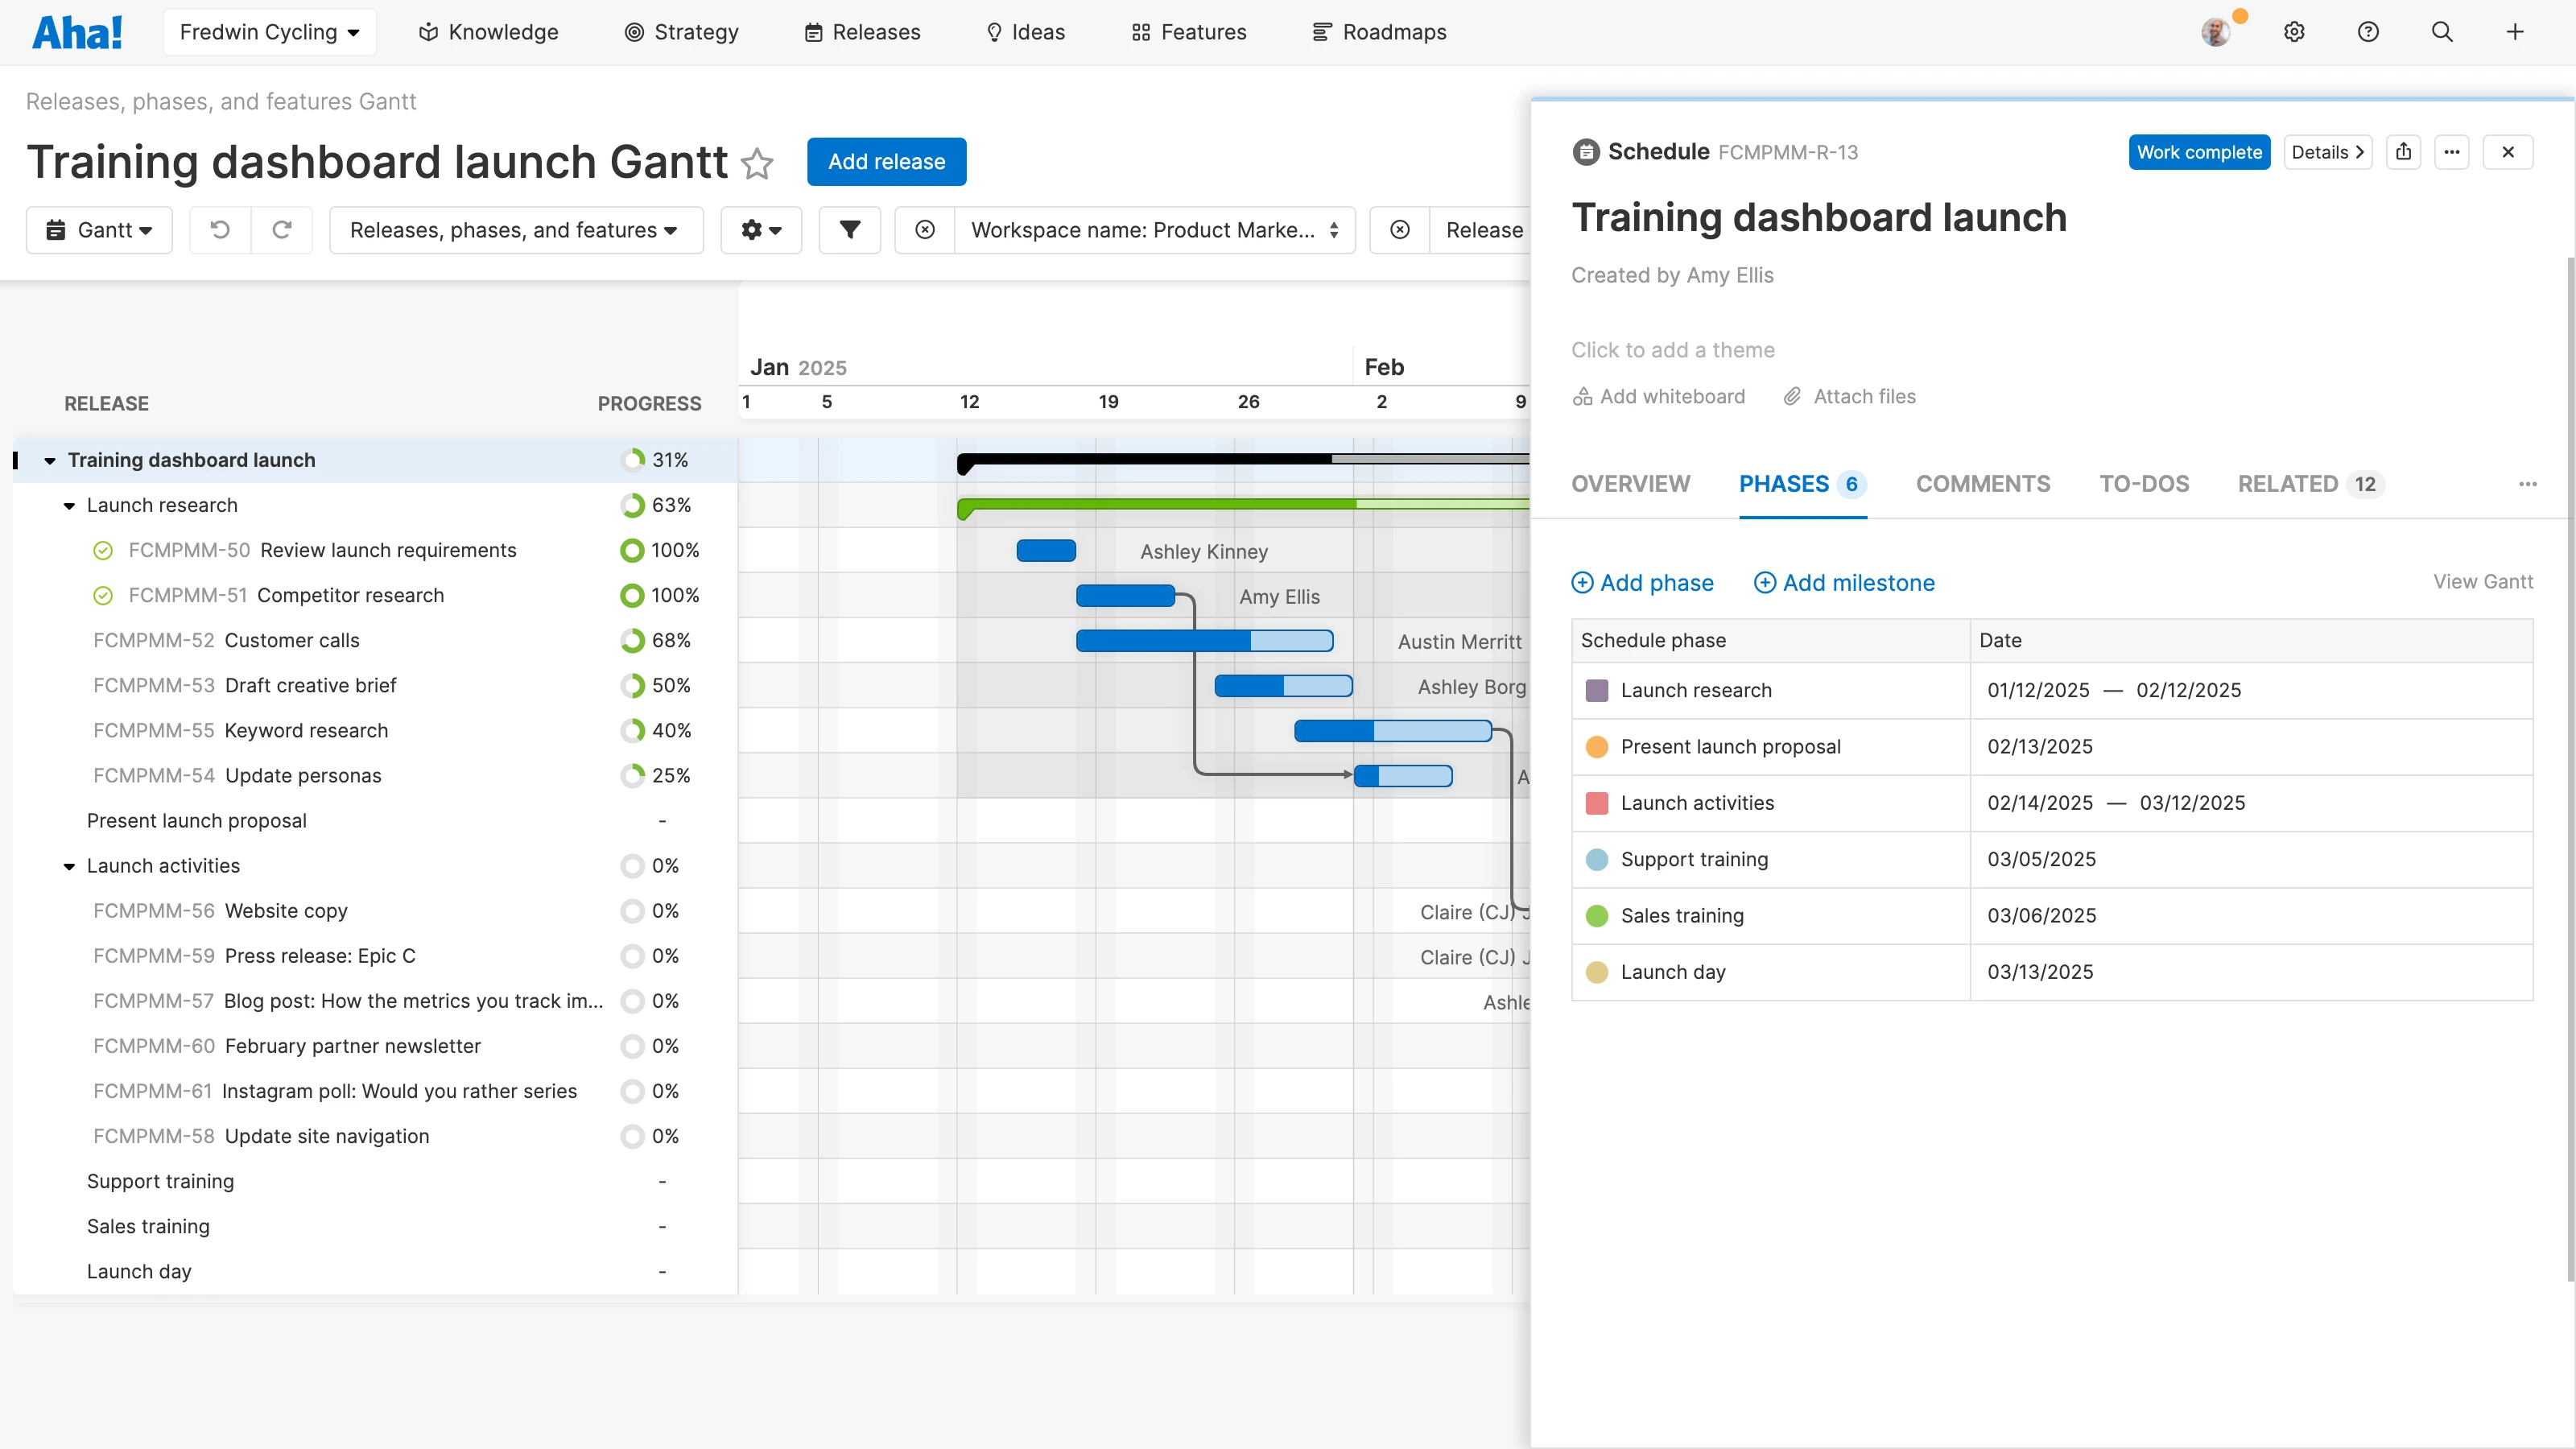Viewport: 2576px width, 1449px height.
Task: Click the Add release button
Action: coord(886,161)
